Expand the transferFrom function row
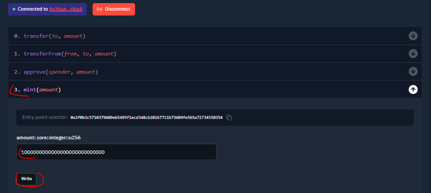This screenshot has width=431, height=193. tap(413, 53)
